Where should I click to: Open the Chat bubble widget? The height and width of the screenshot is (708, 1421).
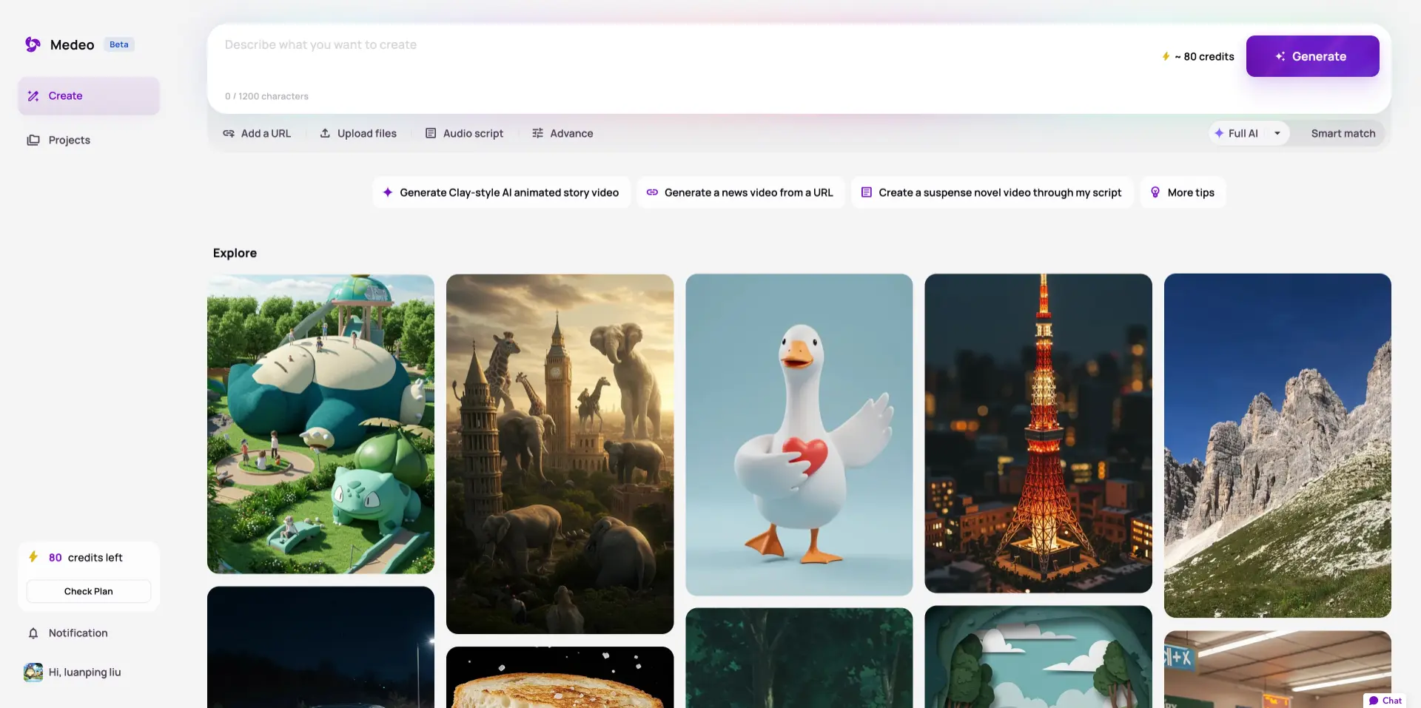[x=1385, y=700]
